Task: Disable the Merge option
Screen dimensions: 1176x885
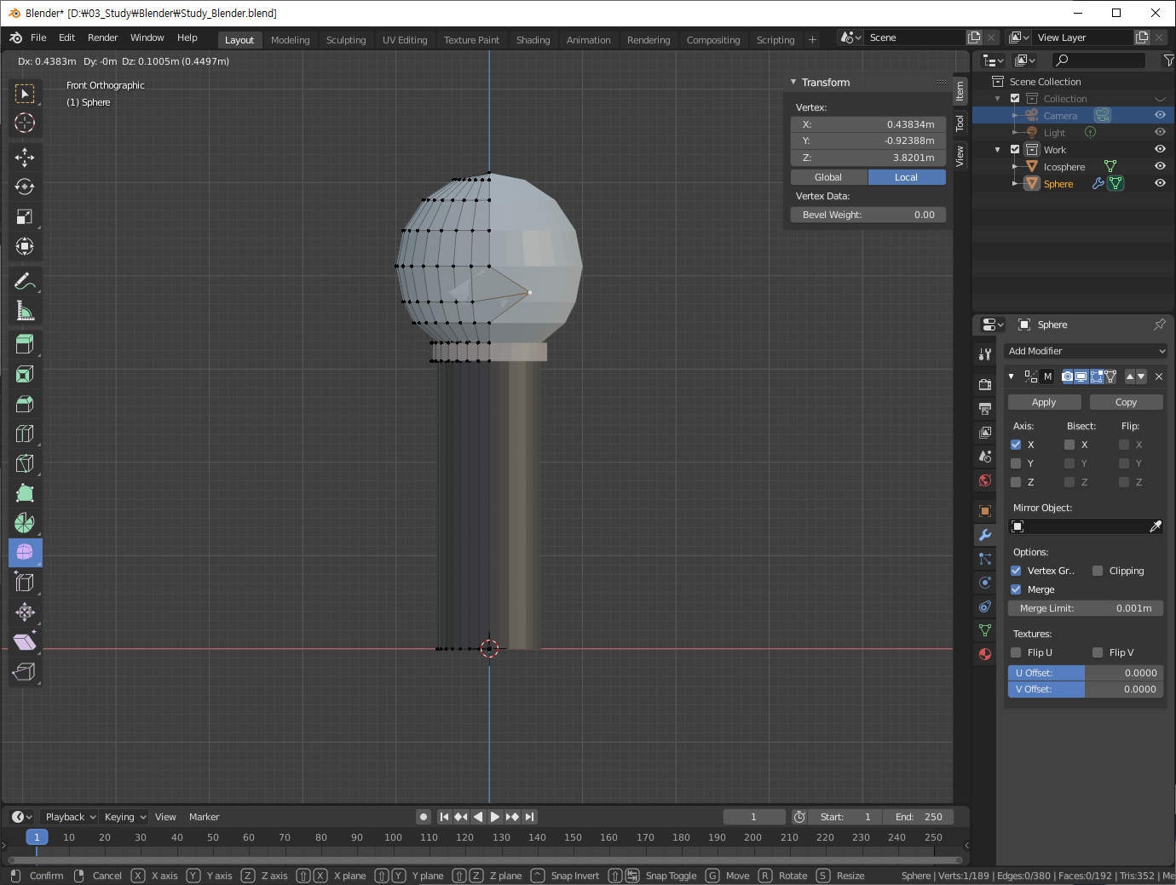Action: pyautogui.click(x=1016, y=589)
